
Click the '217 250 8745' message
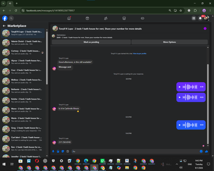(x=65, y=142)
